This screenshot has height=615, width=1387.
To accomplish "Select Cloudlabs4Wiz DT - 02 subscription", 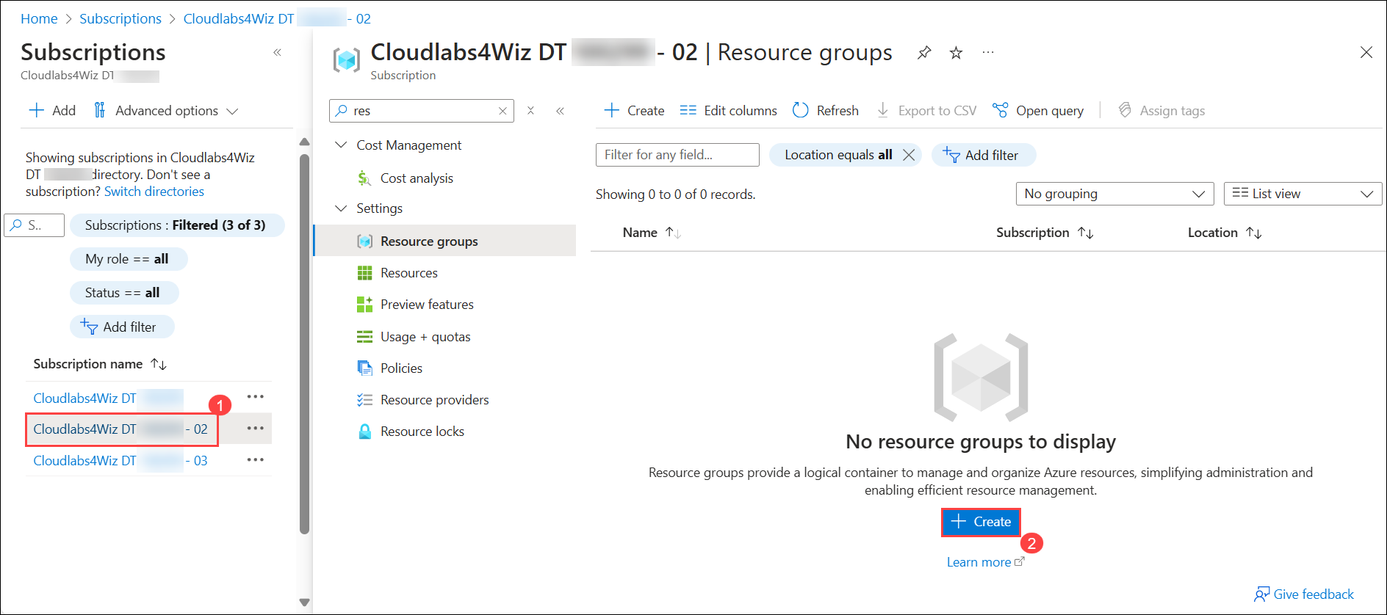I will [x=121, y=429].
